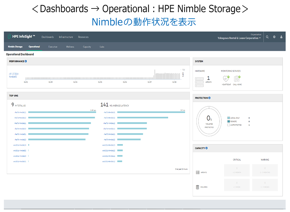Expand the Yokogawa Rental & Lease Corporation dropdown
Image resolution: width=290 pixels, height=212 pixels.
pos(239,38)
